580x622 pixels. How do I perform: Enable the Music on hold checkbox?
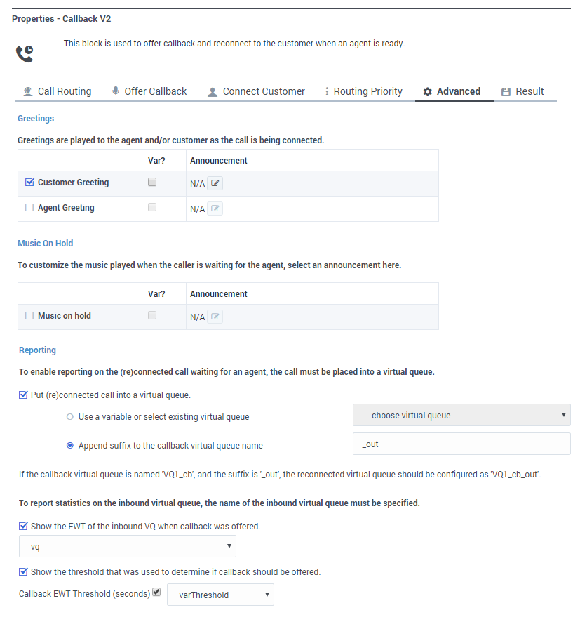pyautogui.click(x=29, y=316)
